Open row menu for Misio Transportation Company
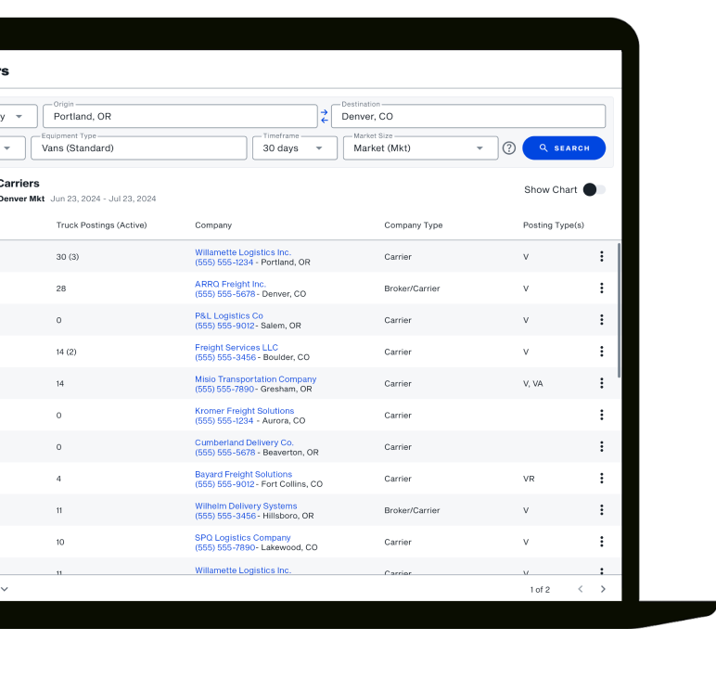The image size is (716, 679). pyautogui.click(x=601, y=383)
